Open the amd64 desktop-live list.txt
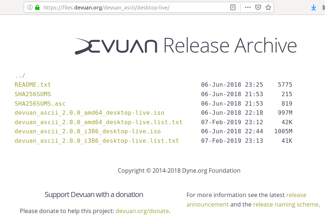Image resolution: width=325 pixels, height=224 pixels. click(x=98, y=122)
